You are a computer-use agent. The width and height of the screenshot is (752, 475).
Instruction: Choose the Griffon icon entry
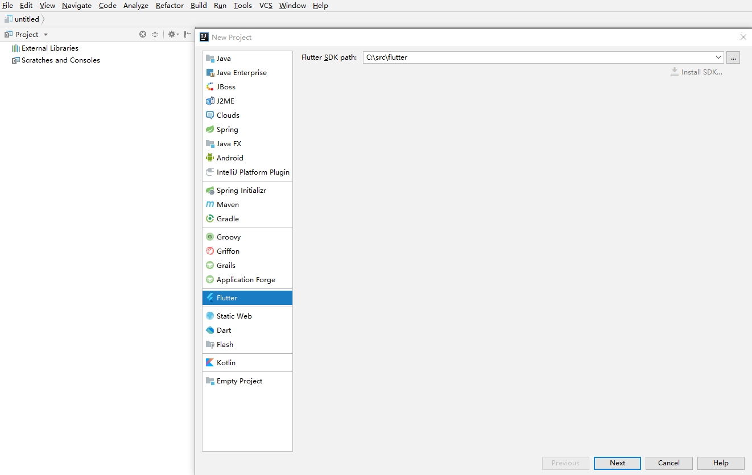pos(210,251)
